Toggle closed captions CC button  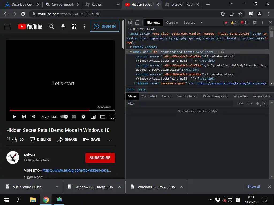click(74, 117)
